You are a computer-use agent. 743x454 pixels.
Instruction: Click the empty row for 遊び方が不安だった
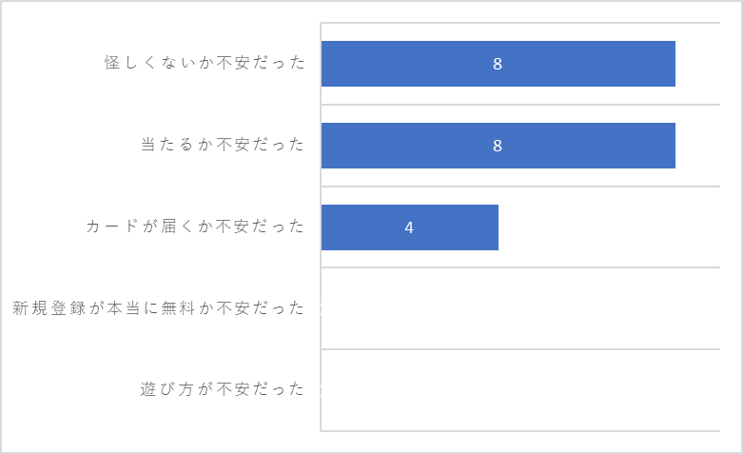point(520,390)
